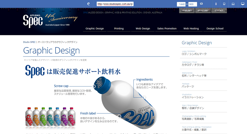The image size is (247, 134).
Task: Click the Ingredients callout marker on bottle
Action: pos(144,97)
